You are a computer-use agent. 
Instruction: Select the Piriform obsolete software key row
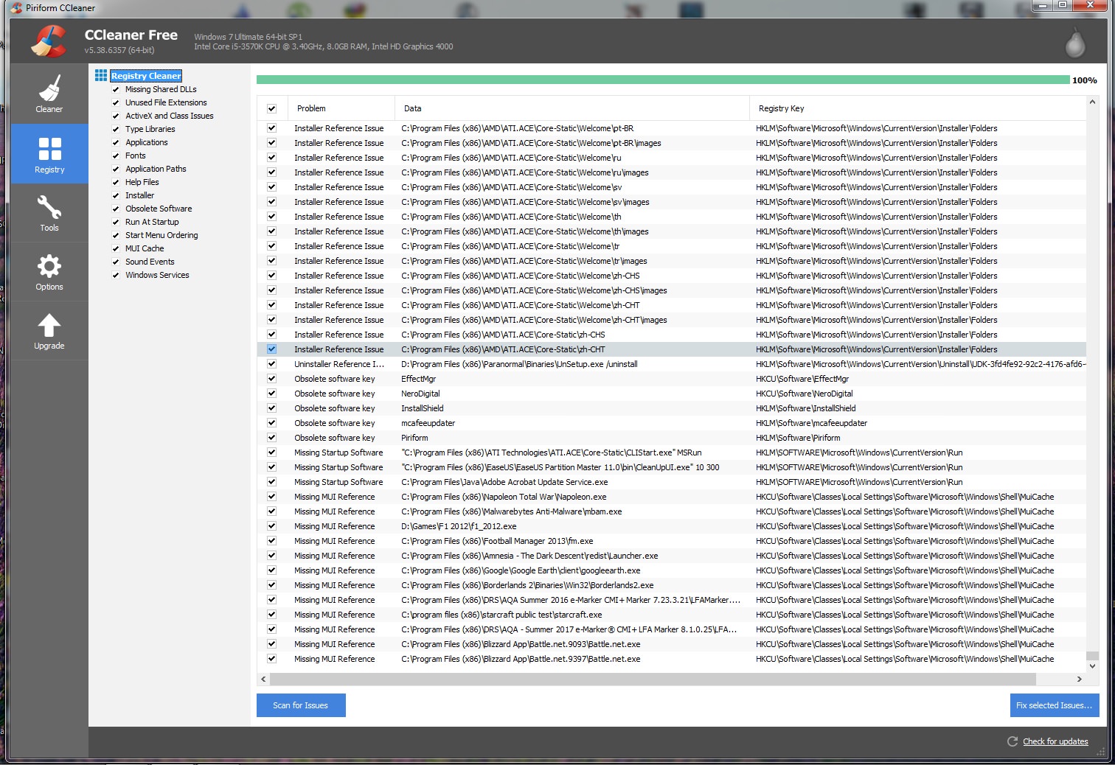tap(672, 438)
